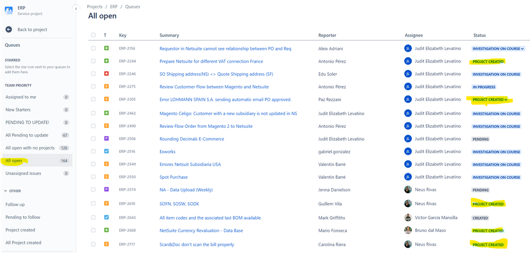Collapse the sidebar with the chevron button

[x=76, y=8]
